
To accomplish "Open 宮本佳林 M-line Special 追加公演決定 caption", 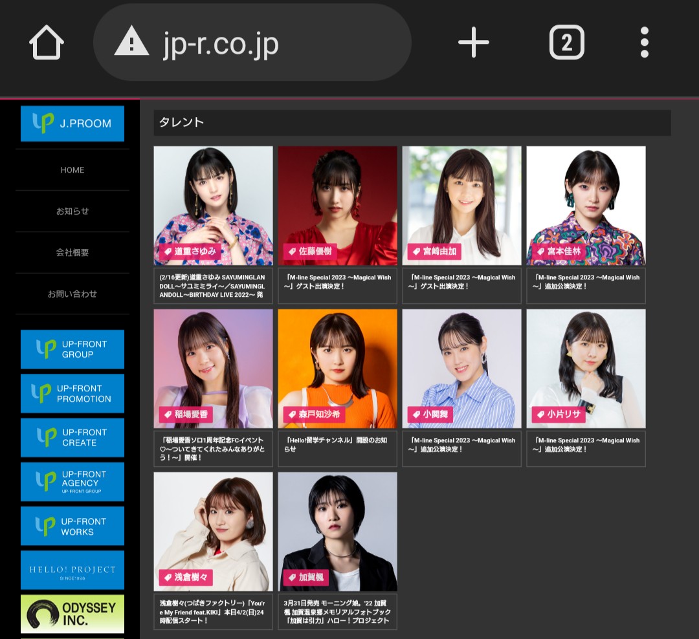I will click(586, 286).
